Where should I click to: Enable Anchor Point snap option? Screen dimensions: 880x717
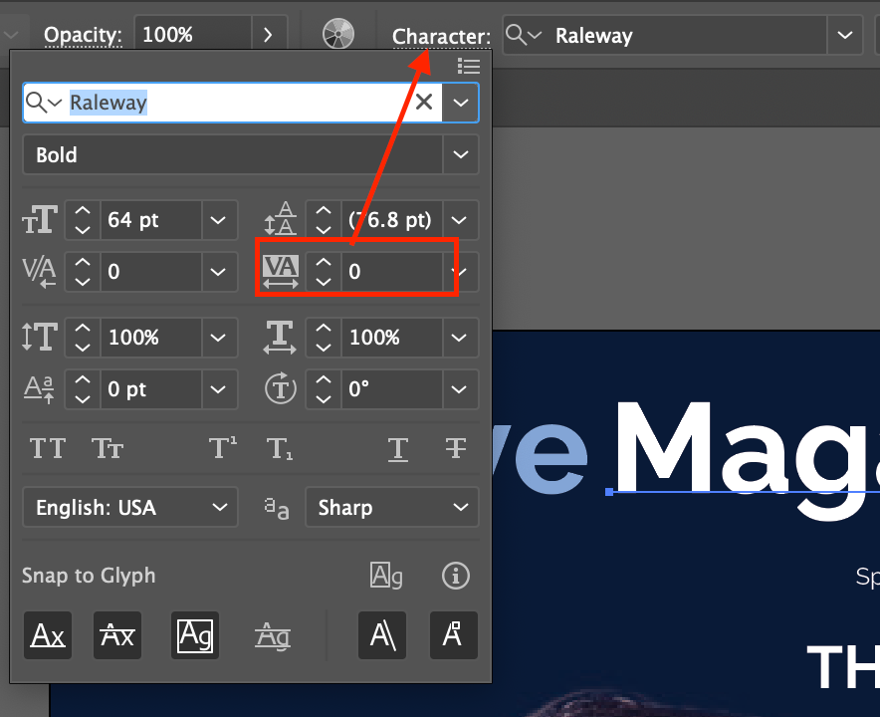[x=454, y=635]
